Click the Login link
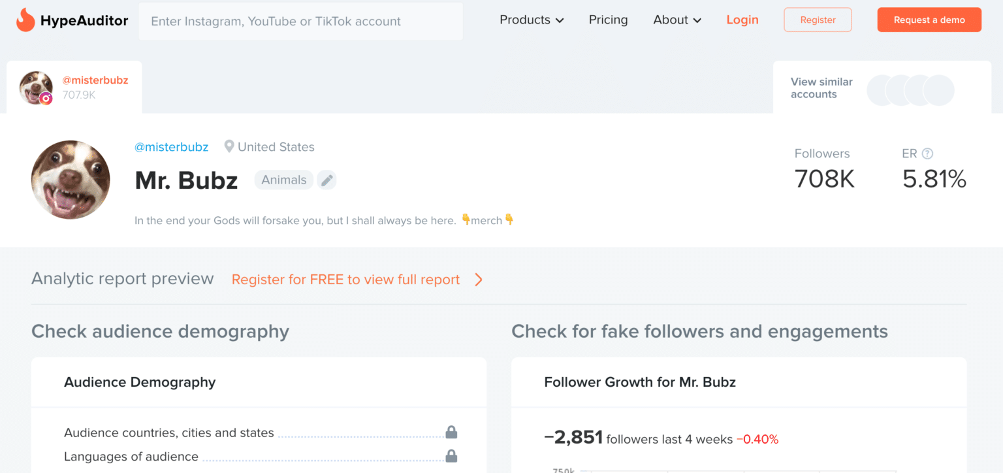 [742, 20]
